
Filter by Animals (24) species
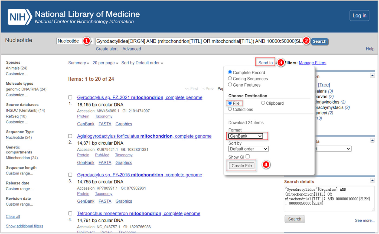click(17, 68)
